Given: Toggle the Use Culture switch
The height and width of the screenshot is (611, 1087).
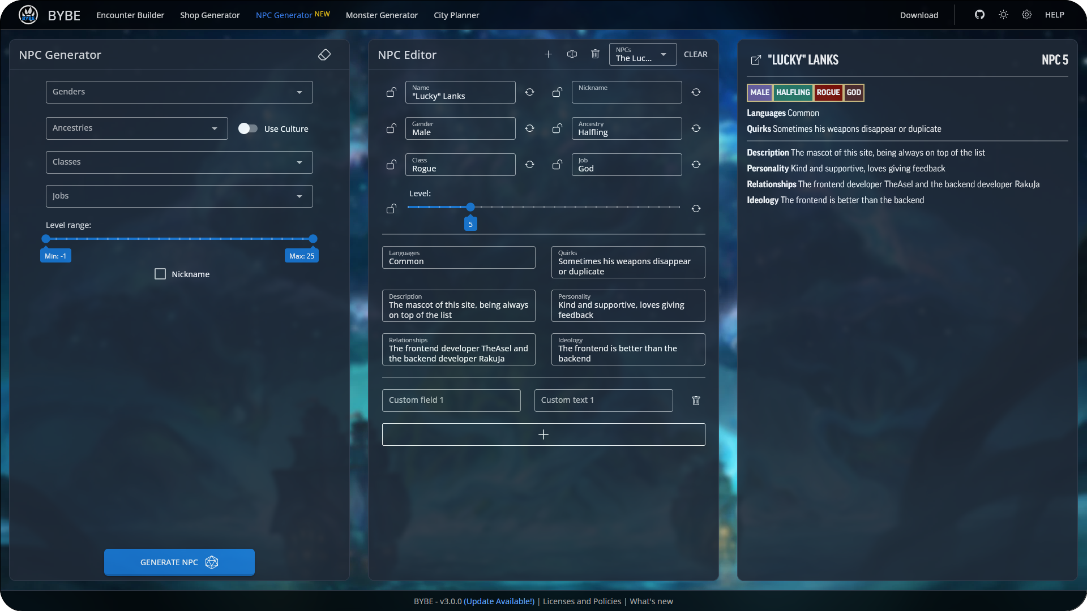Looking at the screenshot, I should [248, 128].
